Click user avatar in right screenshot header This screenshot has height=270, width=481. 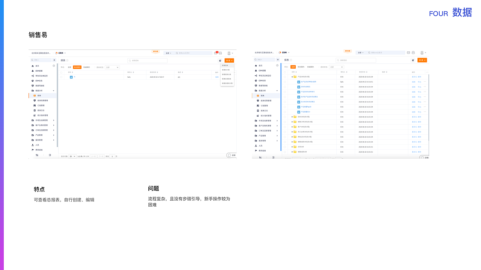[x=422, y=52]
